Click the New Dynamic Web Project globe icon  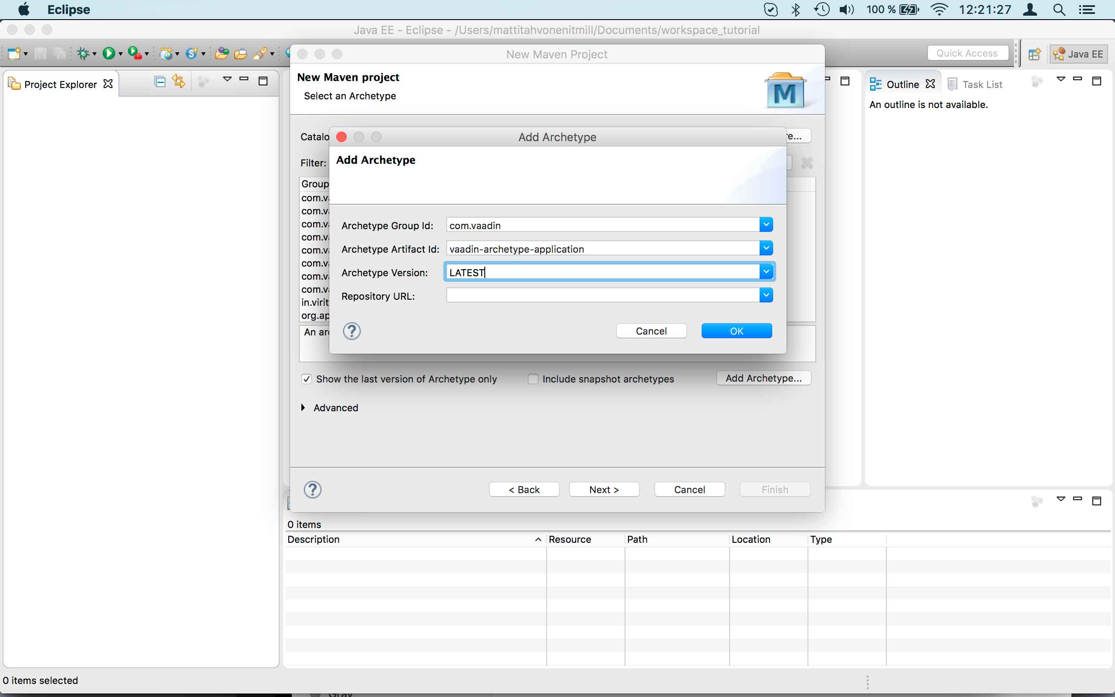tap(166, 54)
